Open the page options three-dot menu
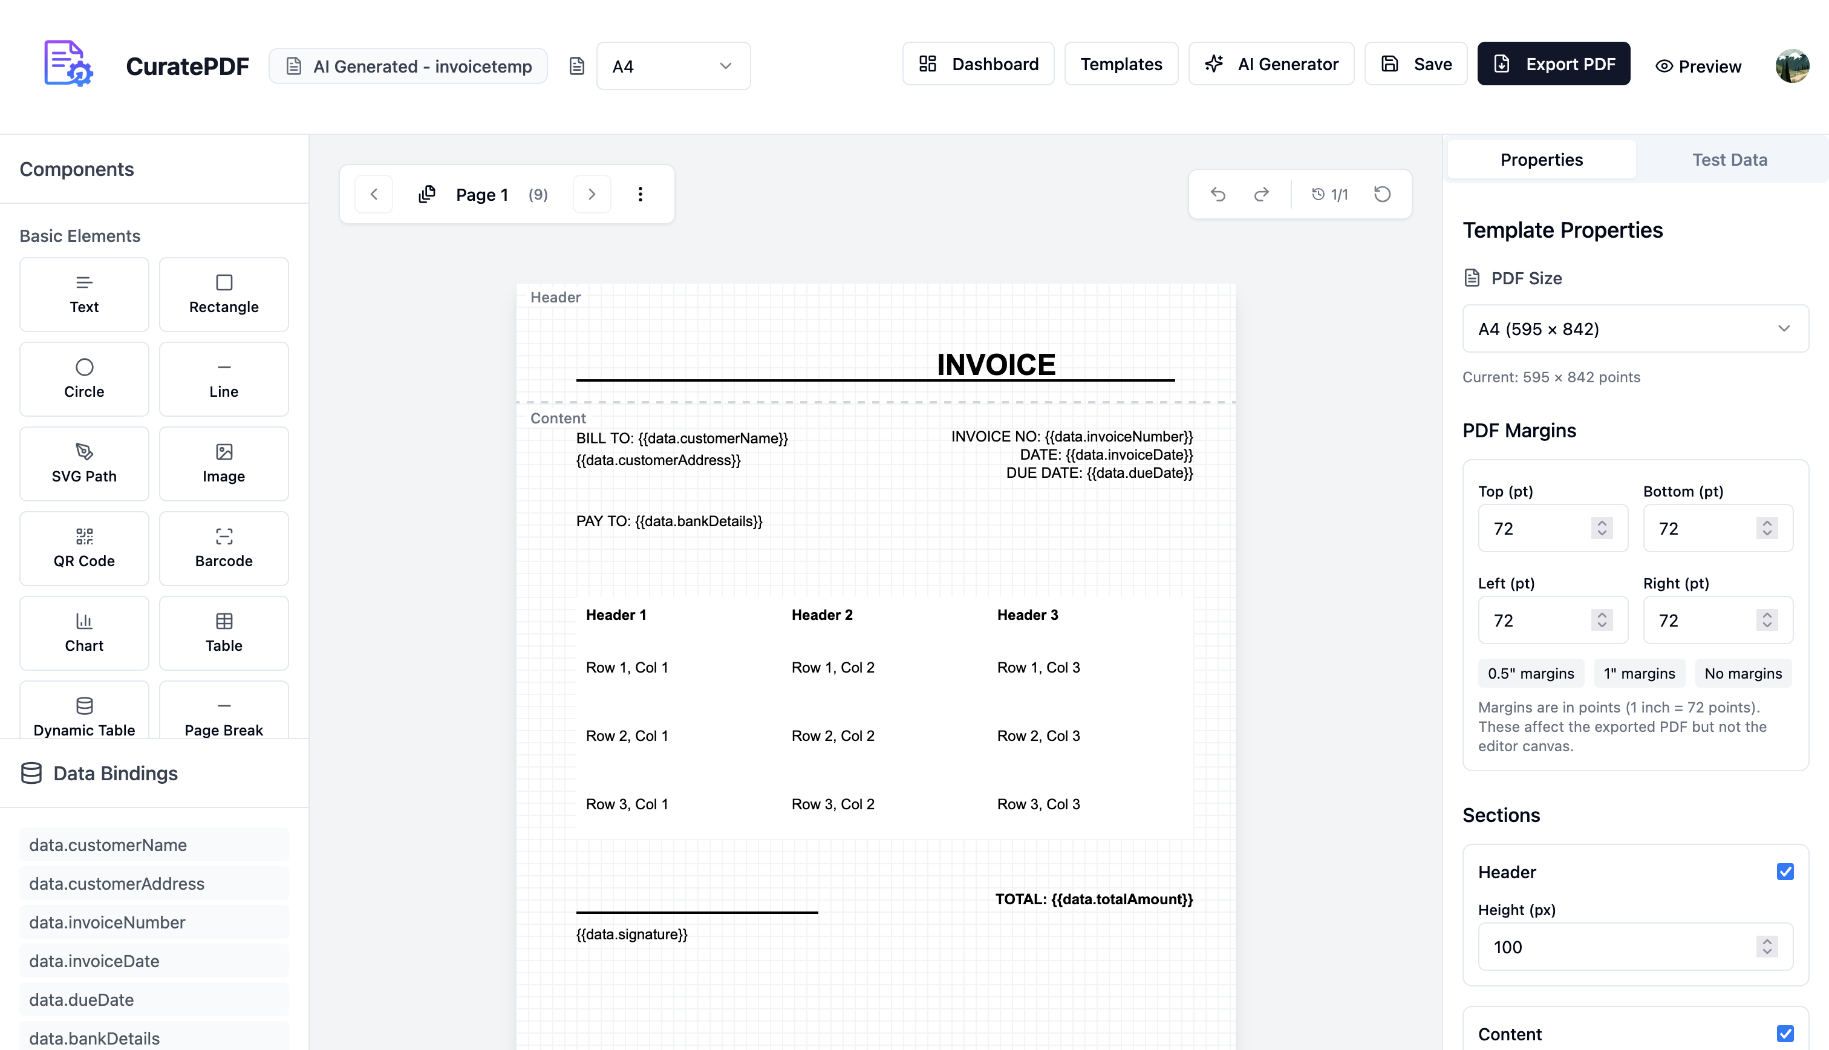The image size is (1829, 1050). pyautogui.click(x=639, y=194)
